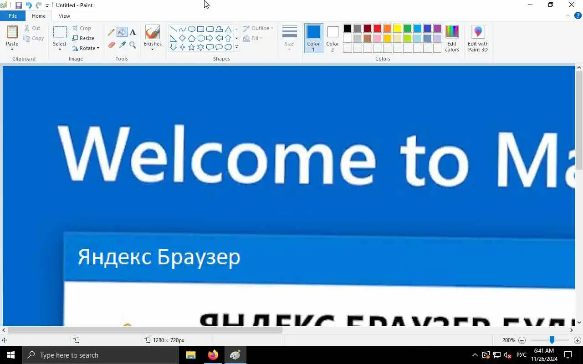Screen dimensions: 583x364
Task: Pick the green color swatch
Action: pos(408,28)
